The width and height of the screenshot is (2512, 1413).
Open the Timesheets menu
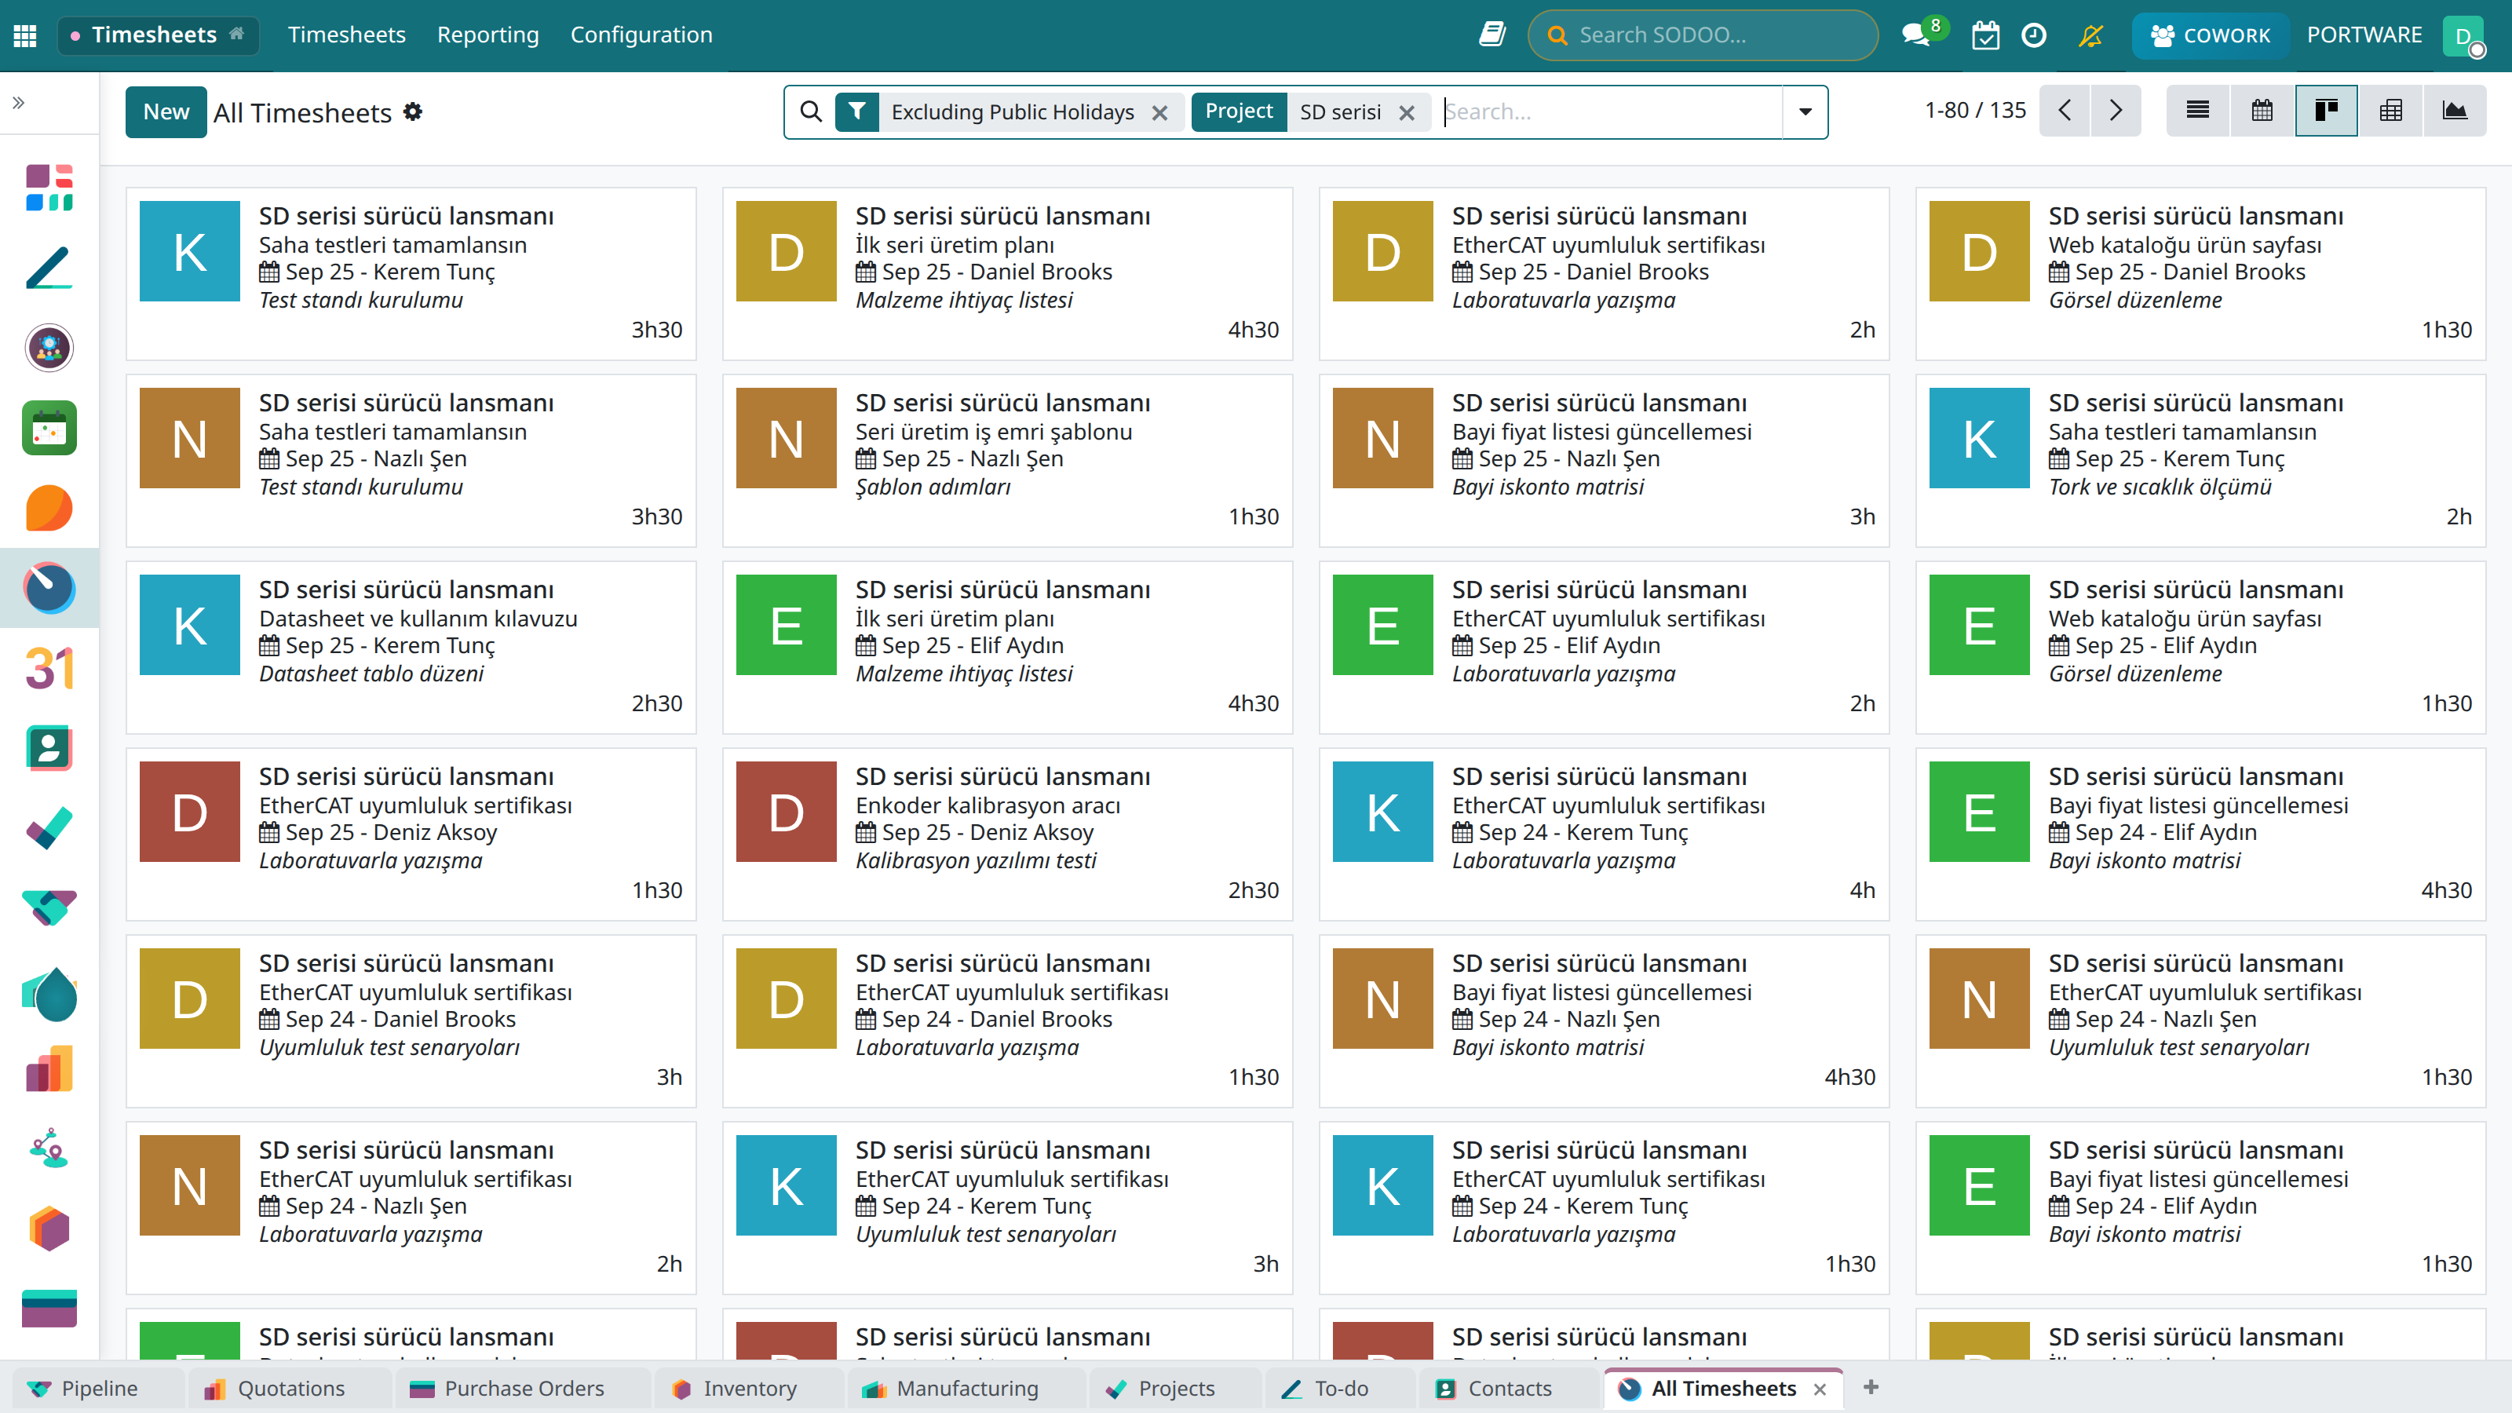click(x=346, y=35)
